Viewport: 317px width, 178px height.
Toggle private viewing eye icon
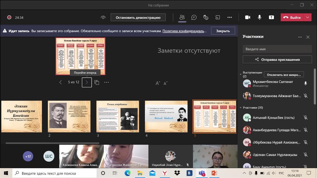[x=103, y=17]
